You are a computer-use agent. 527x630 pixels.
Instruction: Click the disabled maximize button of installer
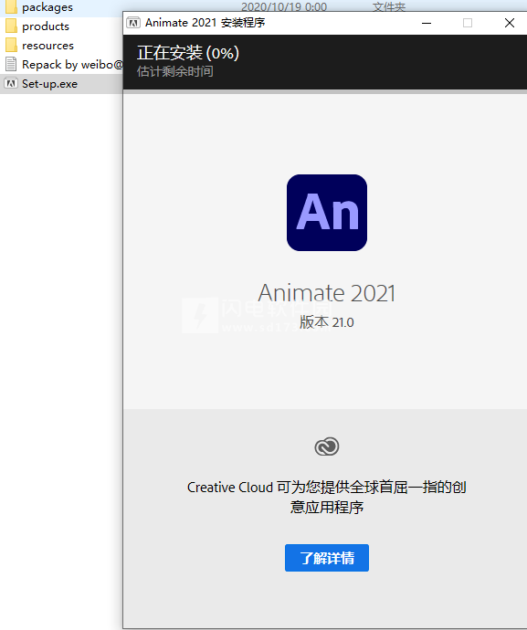[468, 23]
